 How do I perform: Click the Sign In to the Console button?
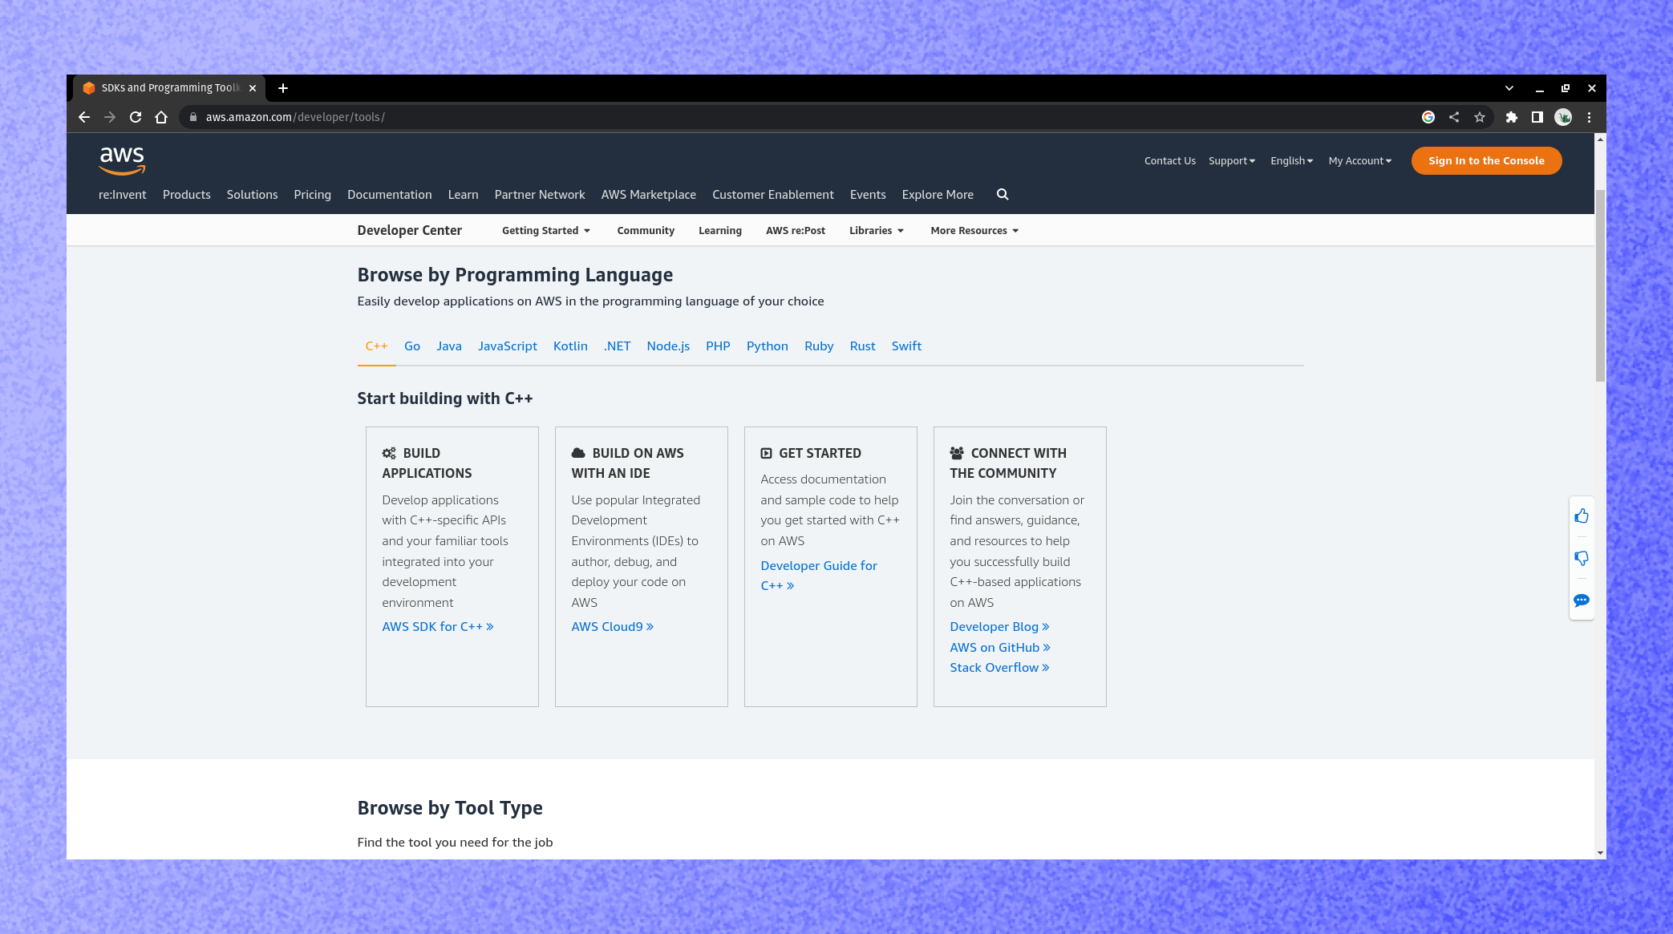tap(1485, 160)
